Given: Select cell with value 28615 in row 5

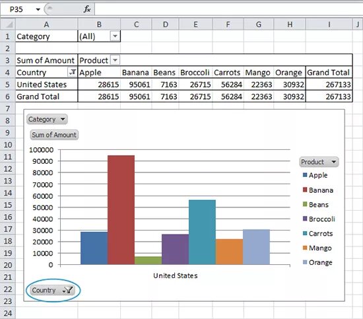Looking at the screenshot, I should coord(99,85).
